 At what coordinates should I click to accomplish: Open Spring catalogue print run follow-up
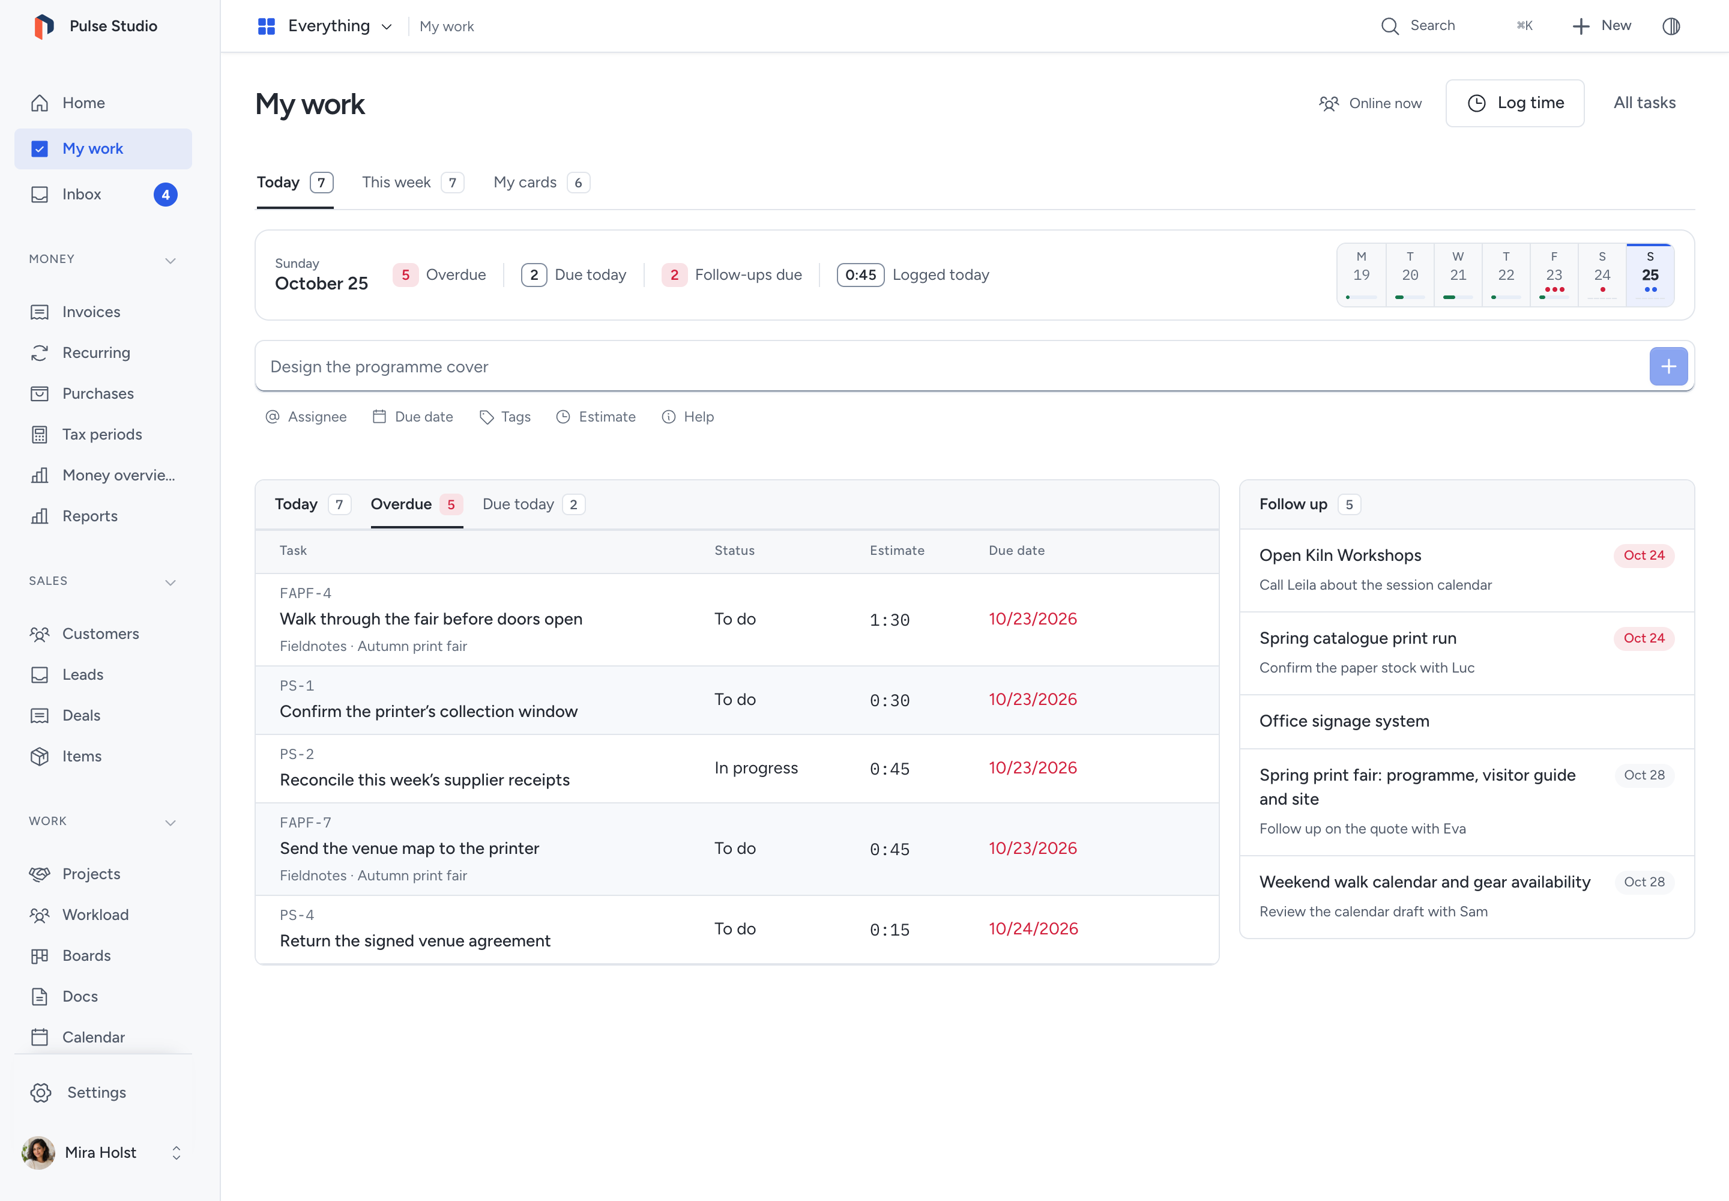coord(1467,652)
